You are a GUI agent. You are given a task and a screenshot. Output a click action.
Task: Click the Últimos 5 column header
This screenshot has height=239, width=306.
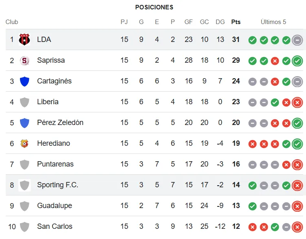click(x=273, y=22)
